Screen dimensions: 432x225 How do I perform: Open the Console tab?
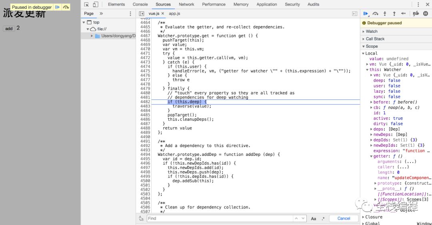coord(140,4)
